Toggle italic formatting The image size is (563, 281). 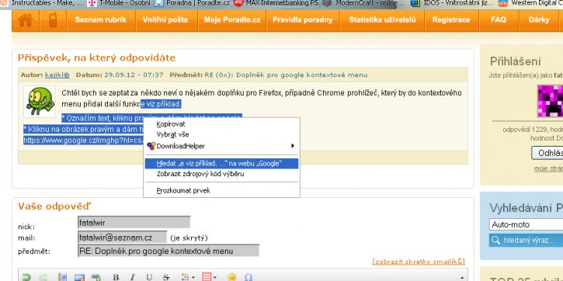pyautogui.click(x=133, y=277)
